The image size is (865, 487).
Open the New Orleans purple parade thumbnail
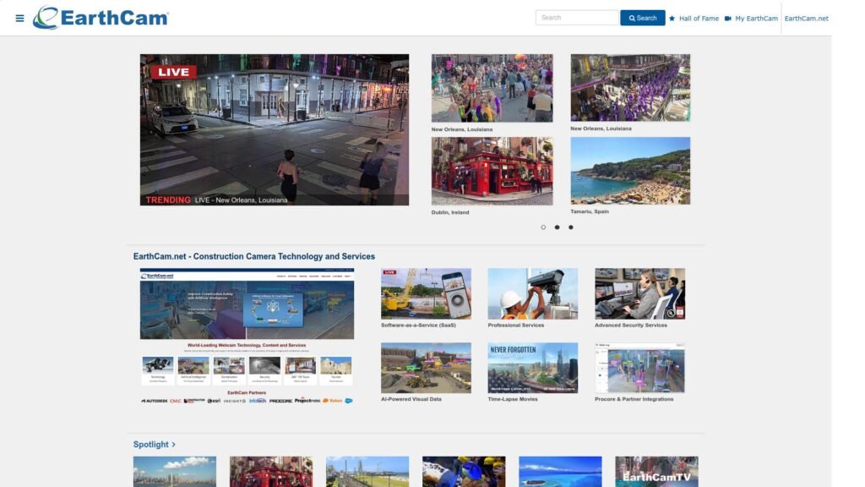[630, 87]
